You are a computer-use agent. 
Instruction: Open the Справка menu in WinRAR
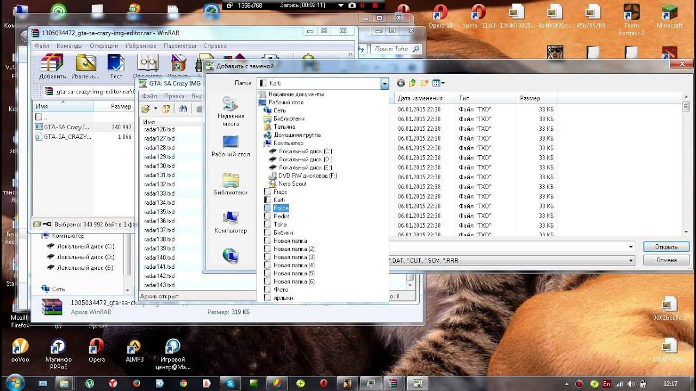click(215, 46)
